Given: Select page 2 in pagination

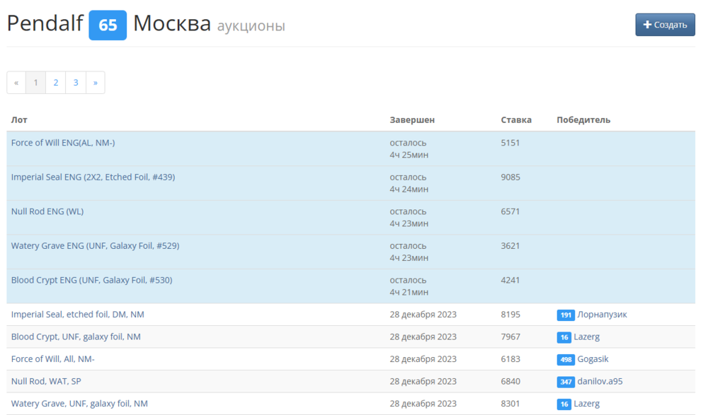Looking at the screenshot, I should [55, 83].
